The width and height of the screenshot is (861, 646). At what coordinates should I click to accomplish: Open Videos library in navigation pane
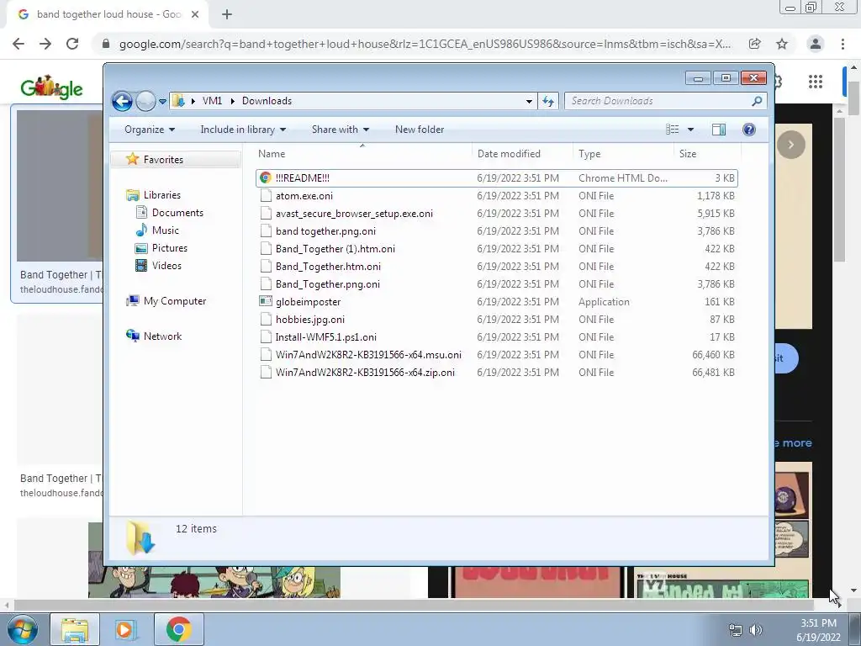pos(166,265)
